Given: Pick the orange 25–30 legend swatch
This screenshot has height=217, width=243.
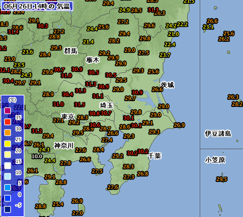Looking at the screenshot, I should 8,133.
